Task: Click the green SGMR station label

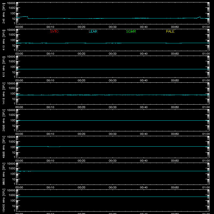Action: [131, 31]
